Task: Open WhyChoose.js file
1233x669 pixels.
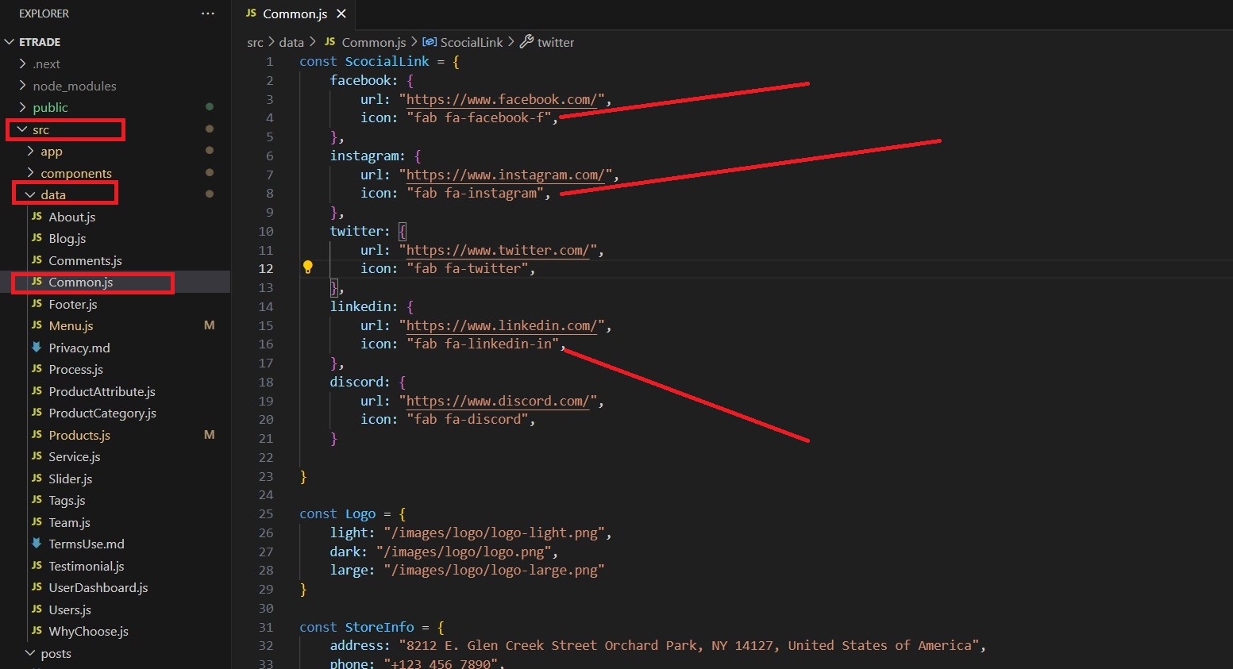Action: coord(88,631)
